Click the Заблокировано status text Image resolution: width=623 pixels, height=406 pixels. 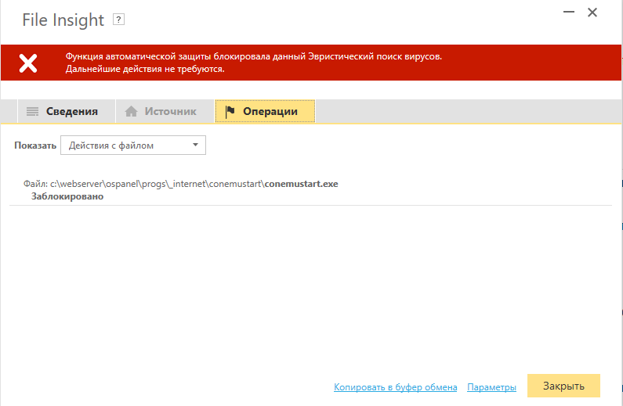(x=67, y=197)
